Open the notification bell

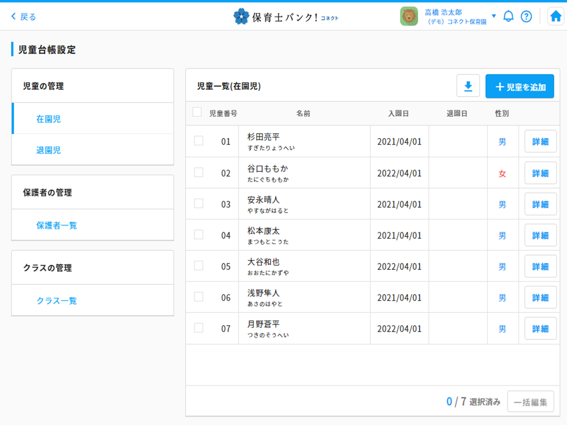[508, 16]
